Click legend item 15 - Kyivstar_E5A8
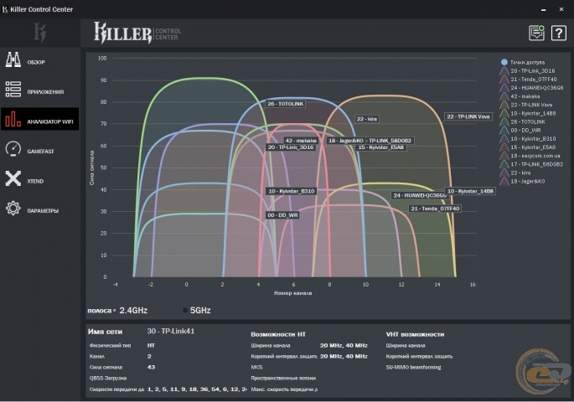574x402 pixels. 528,147
